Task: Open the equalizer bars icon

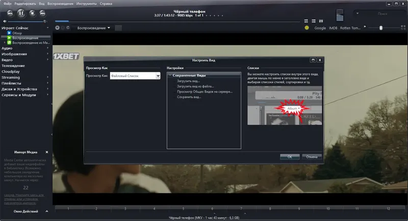Action: (321, 21)
